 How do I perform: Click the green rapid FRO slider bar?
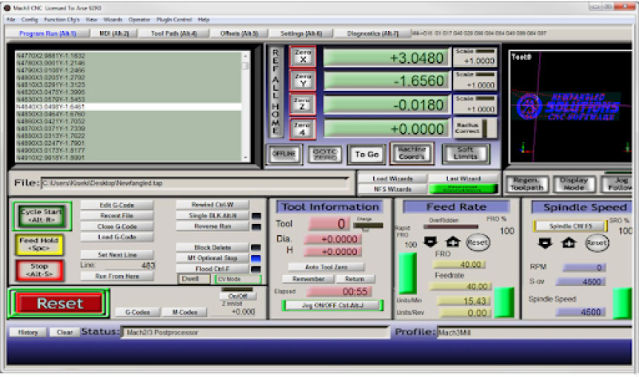[407, 273]
